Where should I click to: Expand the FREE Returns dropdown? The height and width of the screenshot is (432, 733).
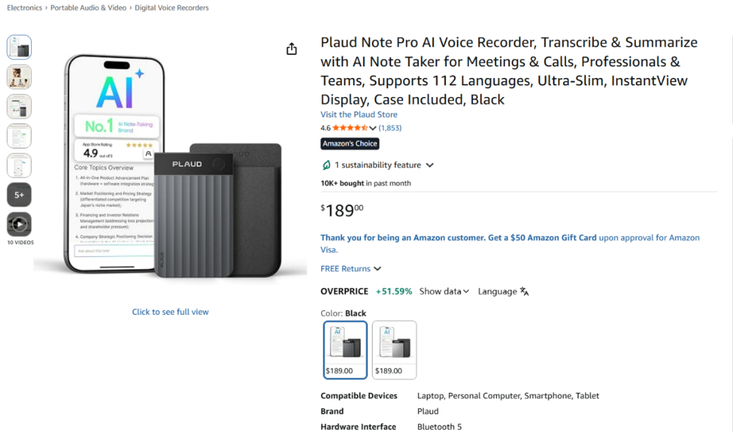[x=377, y=269]
